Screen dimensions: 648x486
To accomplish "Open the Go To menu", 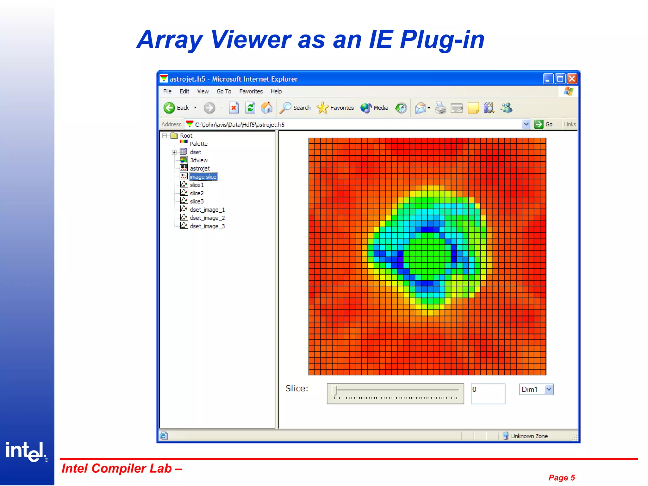I will (x=224, y=91).
